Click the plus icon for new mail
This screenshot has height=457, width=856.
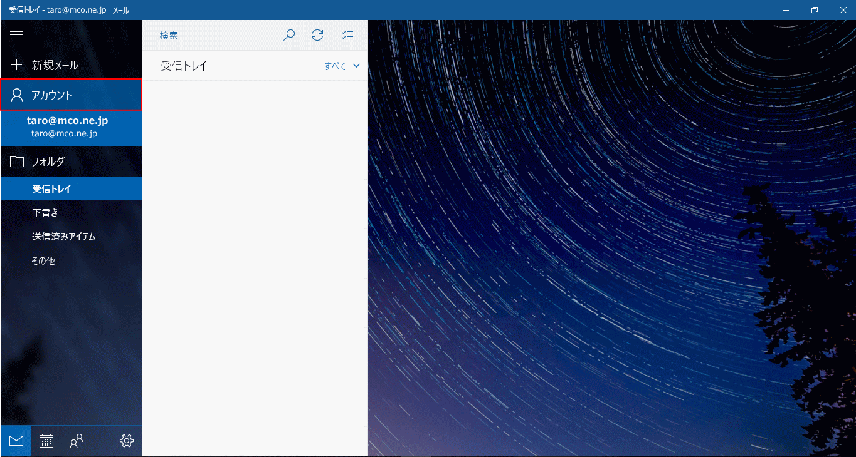pyautogui.click(x=17, y=65)
